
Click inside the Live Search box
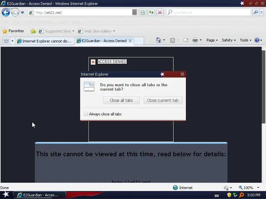click(x=209, y=12)
